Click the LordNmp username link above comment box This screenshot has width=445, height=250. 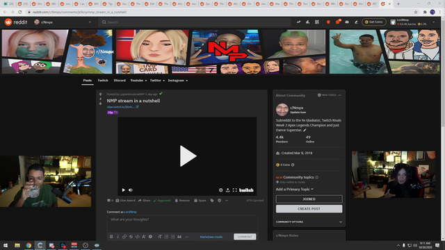131,212
